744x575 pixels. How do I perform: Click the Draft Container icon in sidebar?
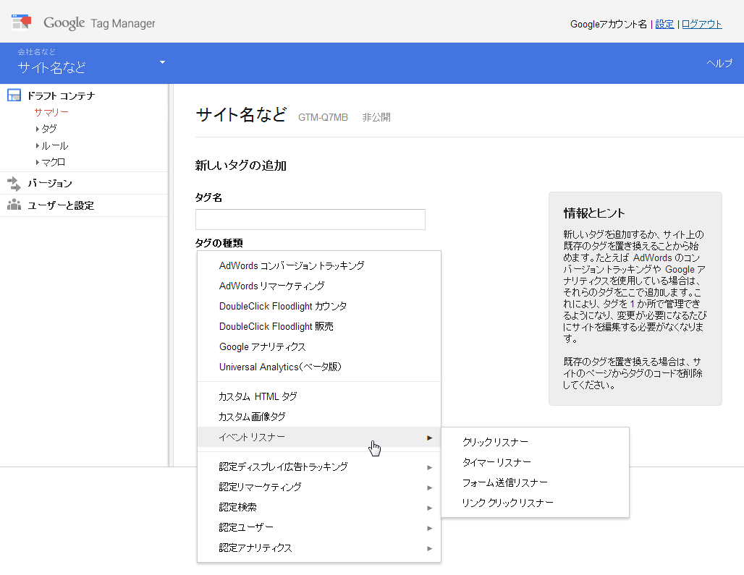point(13,95)
